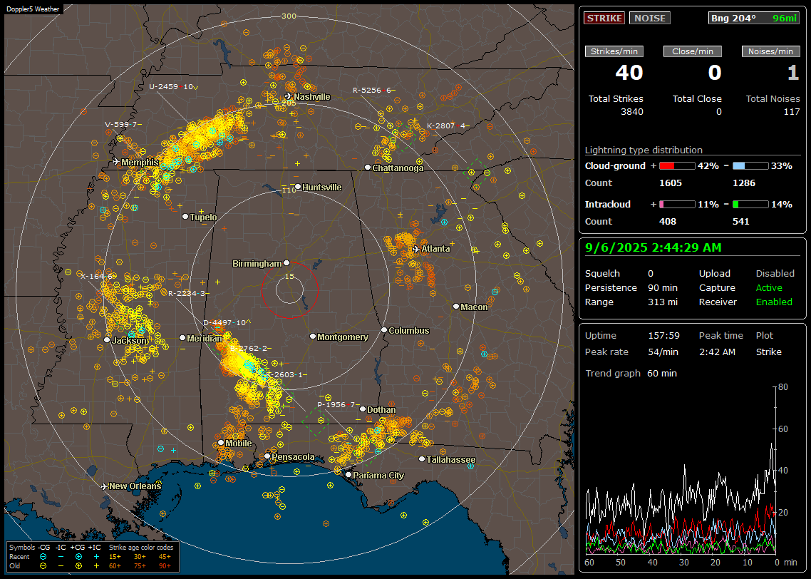This screenshot has height=579, width=811.
Task: Click the Receiver status Enabled
Action: 774,302
